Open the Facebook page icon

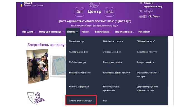(145, 17)
